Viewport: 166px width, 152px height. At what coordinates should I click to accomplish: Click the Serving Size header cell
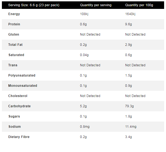pyautogui.click(x=34, y=5)
